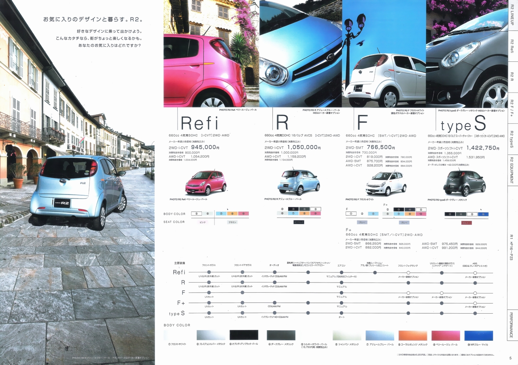The image size is (518, 365).
Task: Click the large R model heading
Action: (282, 123)
